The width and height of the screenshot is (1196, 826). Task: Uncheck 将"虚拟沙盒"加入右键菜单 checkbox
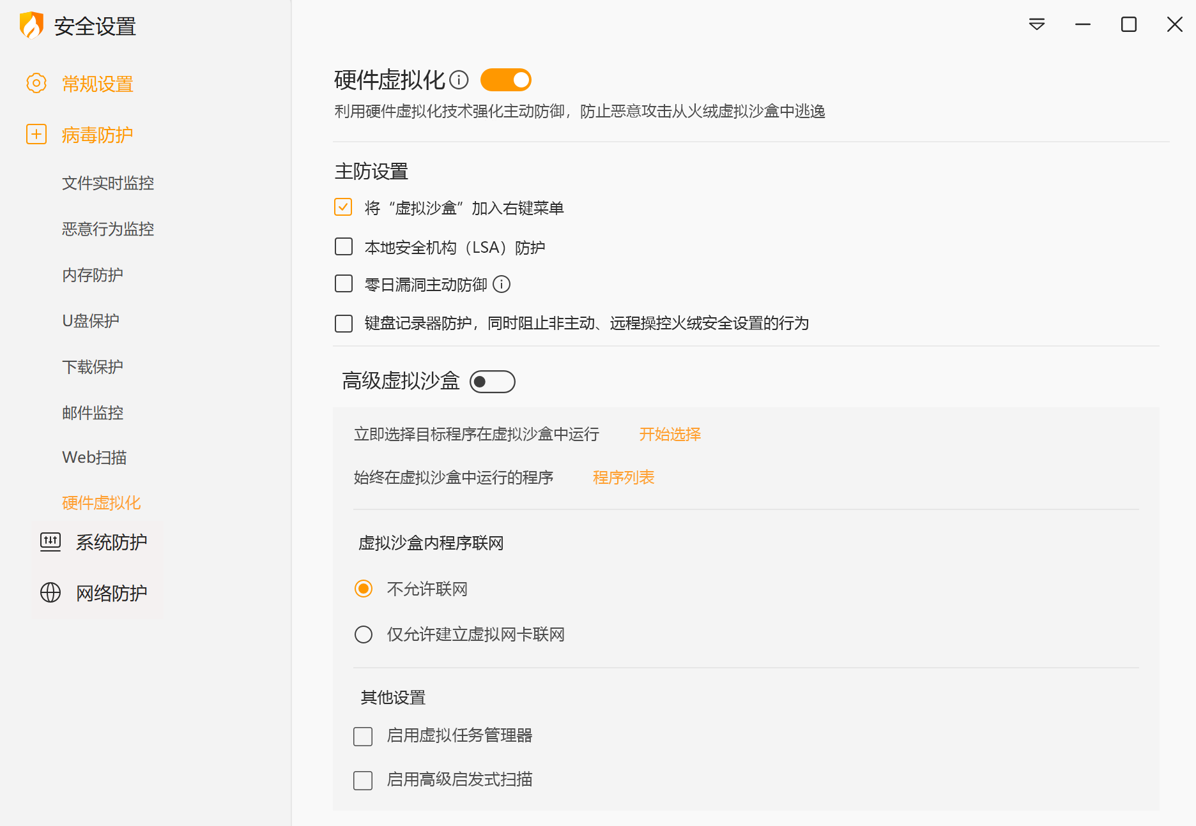pyautogui.click(x=343, y=207)
